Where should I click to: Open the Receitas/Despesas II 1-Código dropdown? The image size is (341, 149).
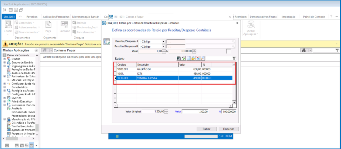click(x=164, y=46)
